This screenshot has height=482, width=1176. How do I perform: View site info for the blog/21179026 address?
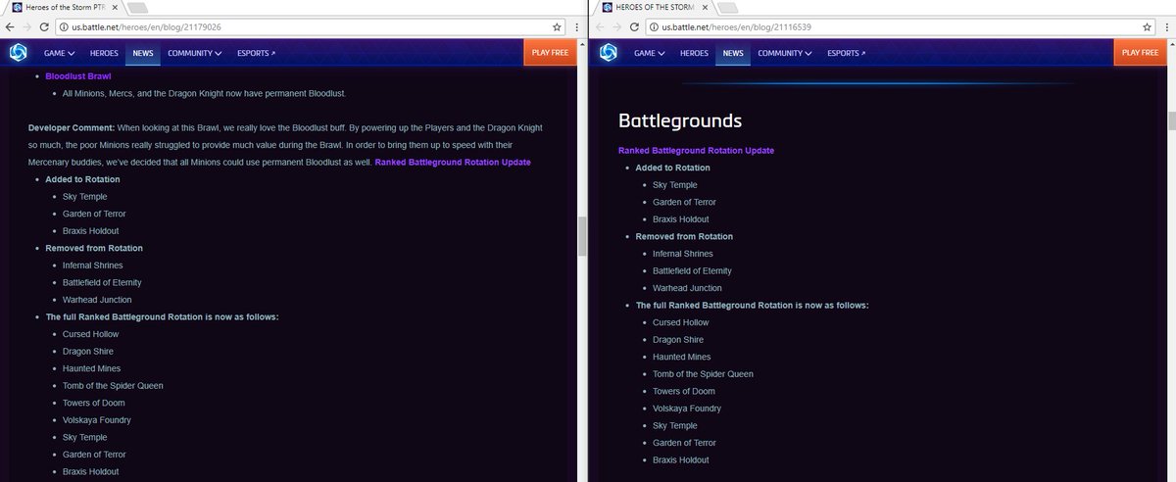point(63,26)
